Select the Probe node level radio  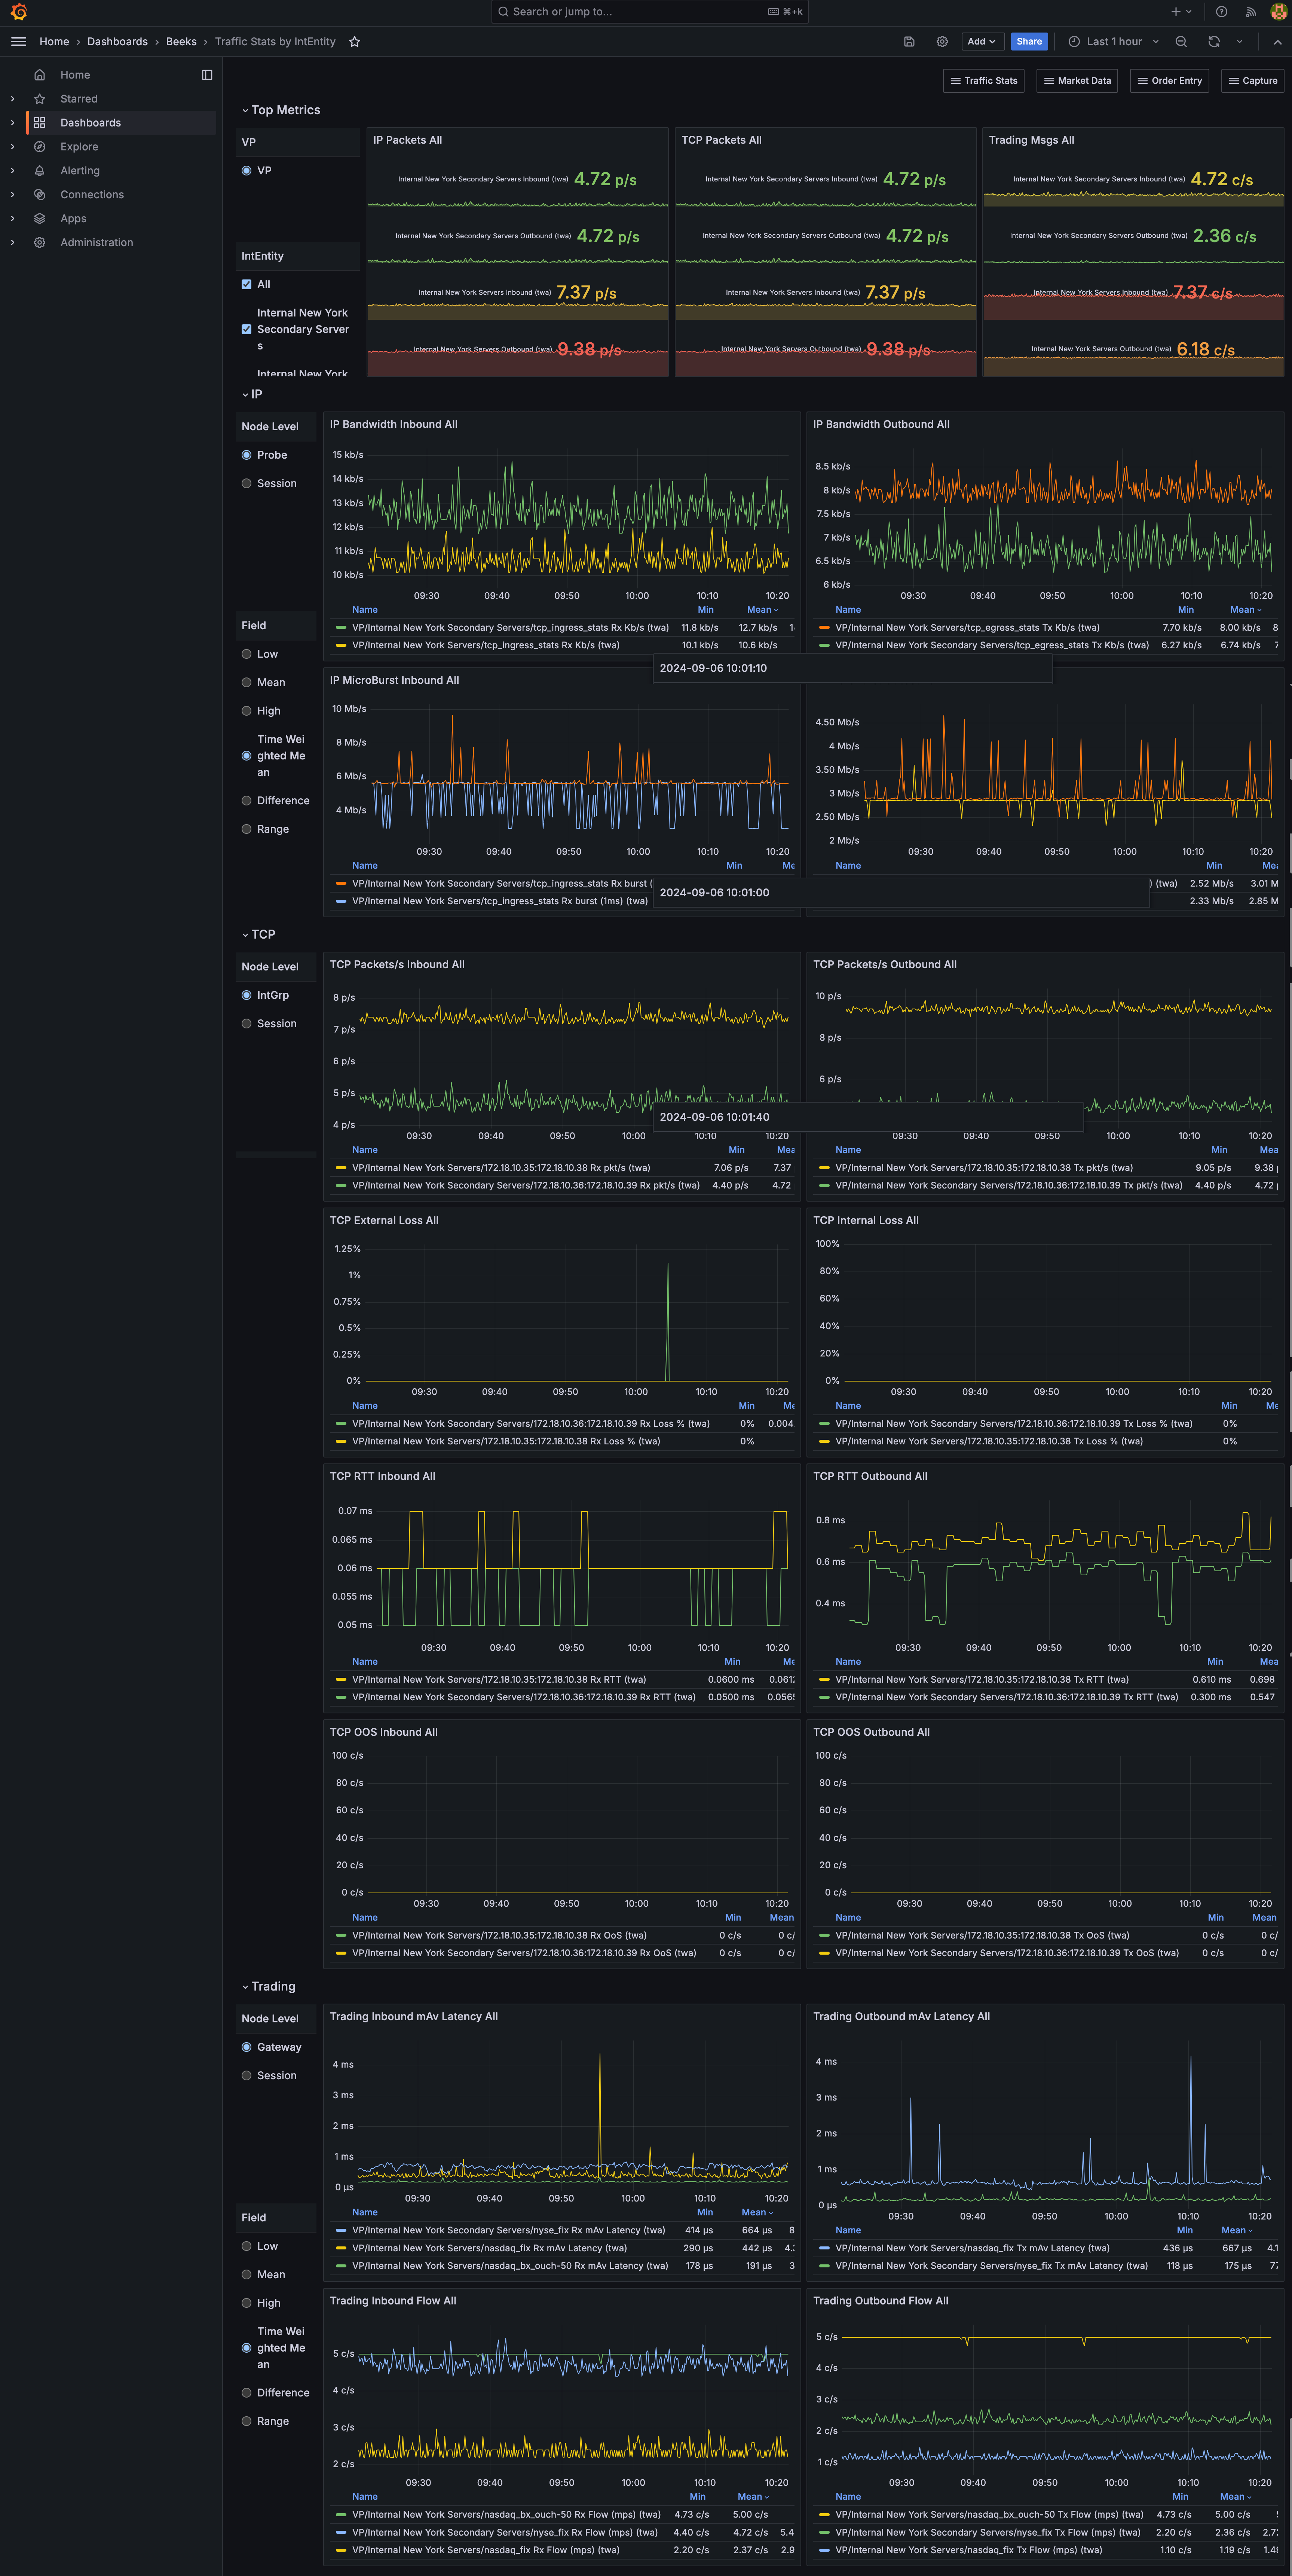[247, 455]
